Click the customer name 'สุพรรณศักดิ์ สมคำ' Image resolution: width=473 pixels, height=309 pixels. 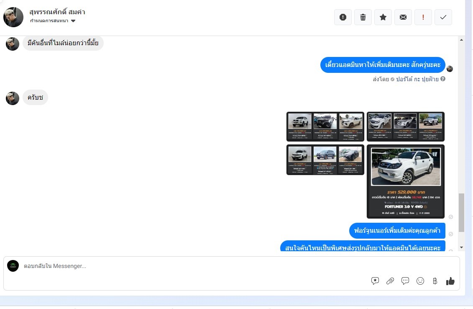[57, 12]
